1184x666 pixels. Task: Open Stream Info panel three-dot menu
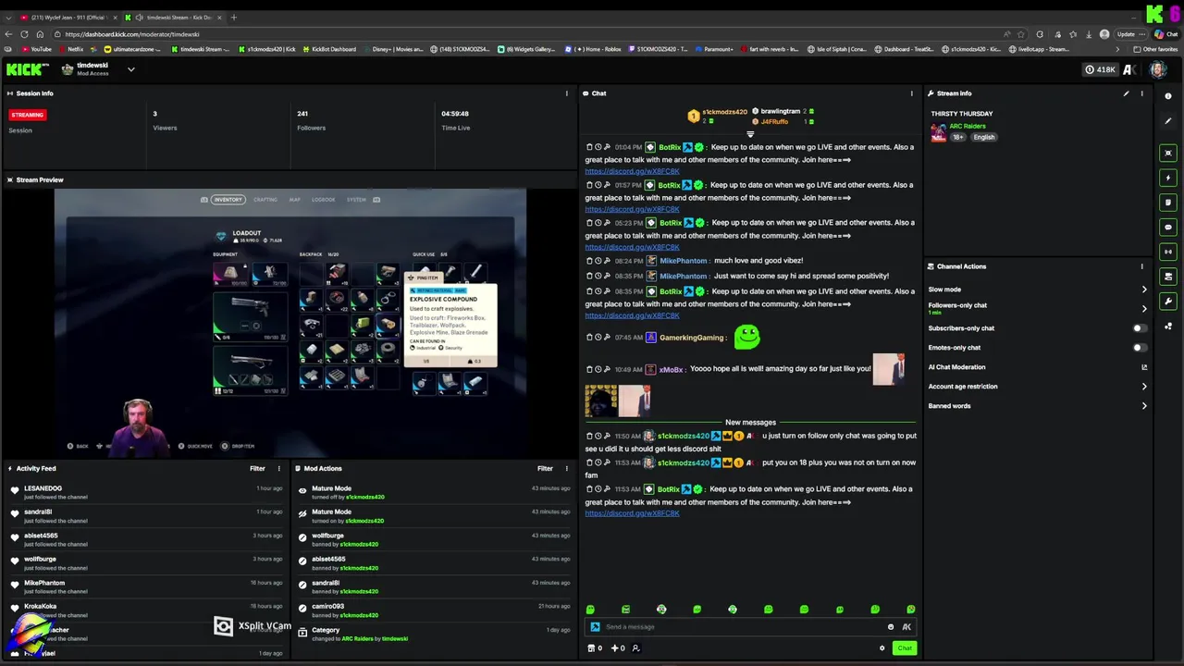click(1141, 93)
